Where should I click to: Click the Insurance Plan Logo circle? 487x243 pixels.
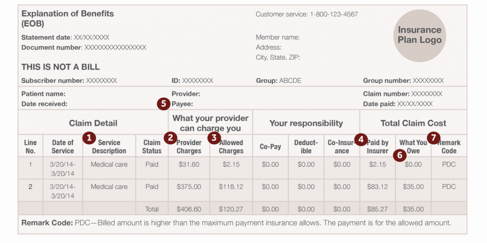pos(419,36)
